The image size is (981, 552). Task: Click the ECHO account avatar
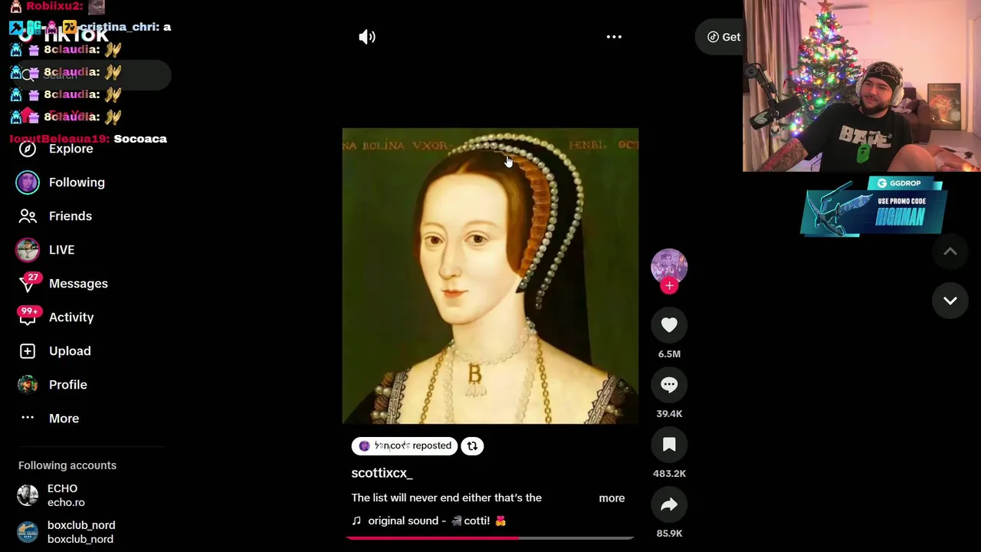coord(28,495)
